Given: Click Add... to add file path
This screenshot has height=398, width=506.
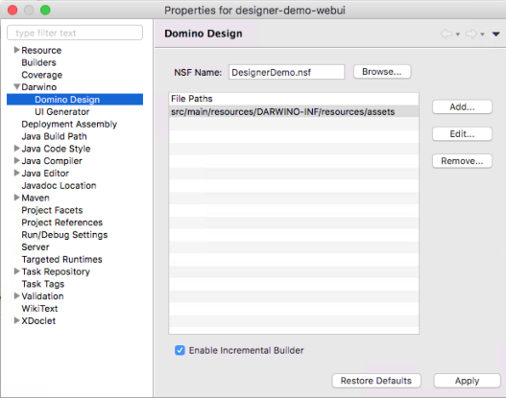Looking at the screenshot, I should click(x=462, y=106).
